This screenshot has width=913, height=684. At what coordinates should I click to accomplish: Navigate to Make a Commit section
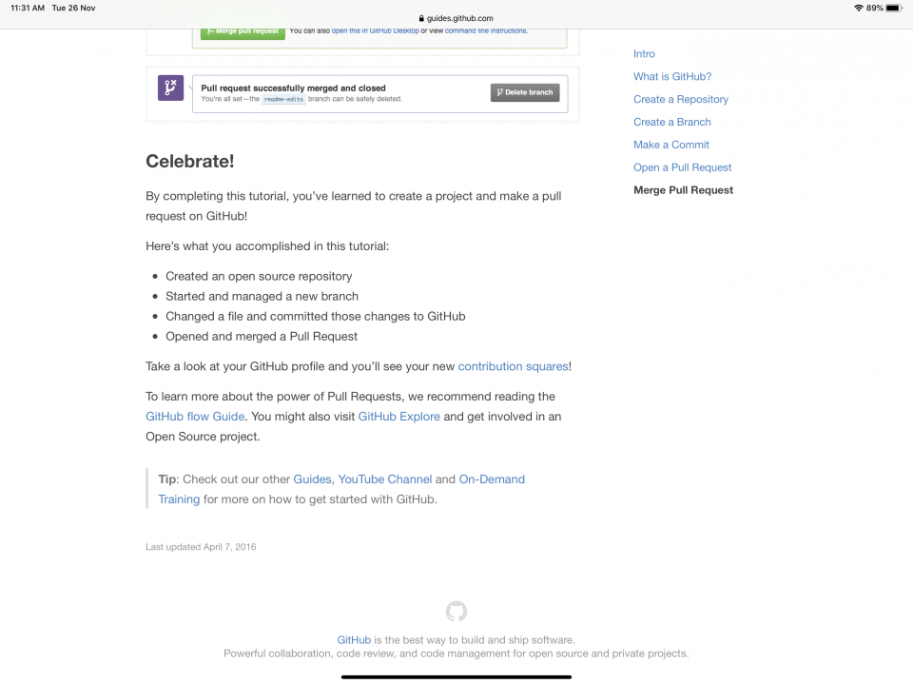click(671, 146)
